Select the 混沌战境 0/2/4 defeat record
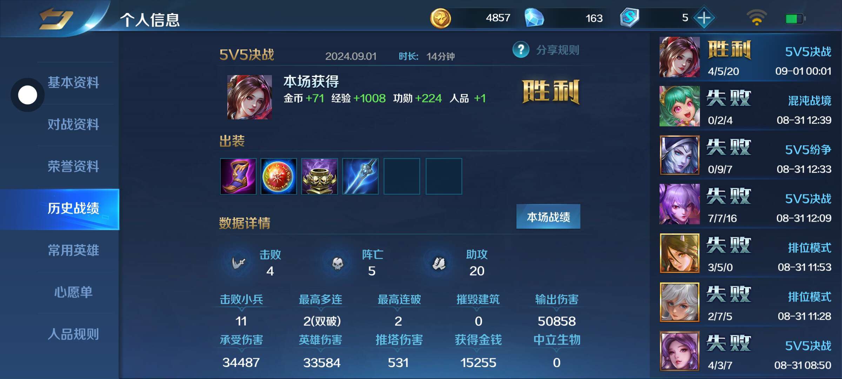This screenshot has width=842, height=379. coord(746,106)
